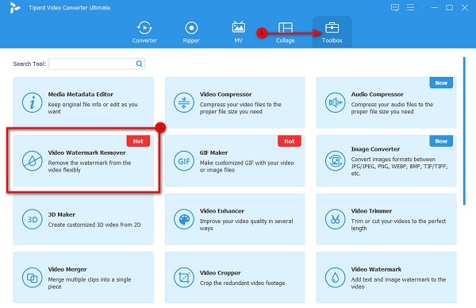The image size is (476, 308).
Task: Switch to the Converter tab
Action: point(144,33)
